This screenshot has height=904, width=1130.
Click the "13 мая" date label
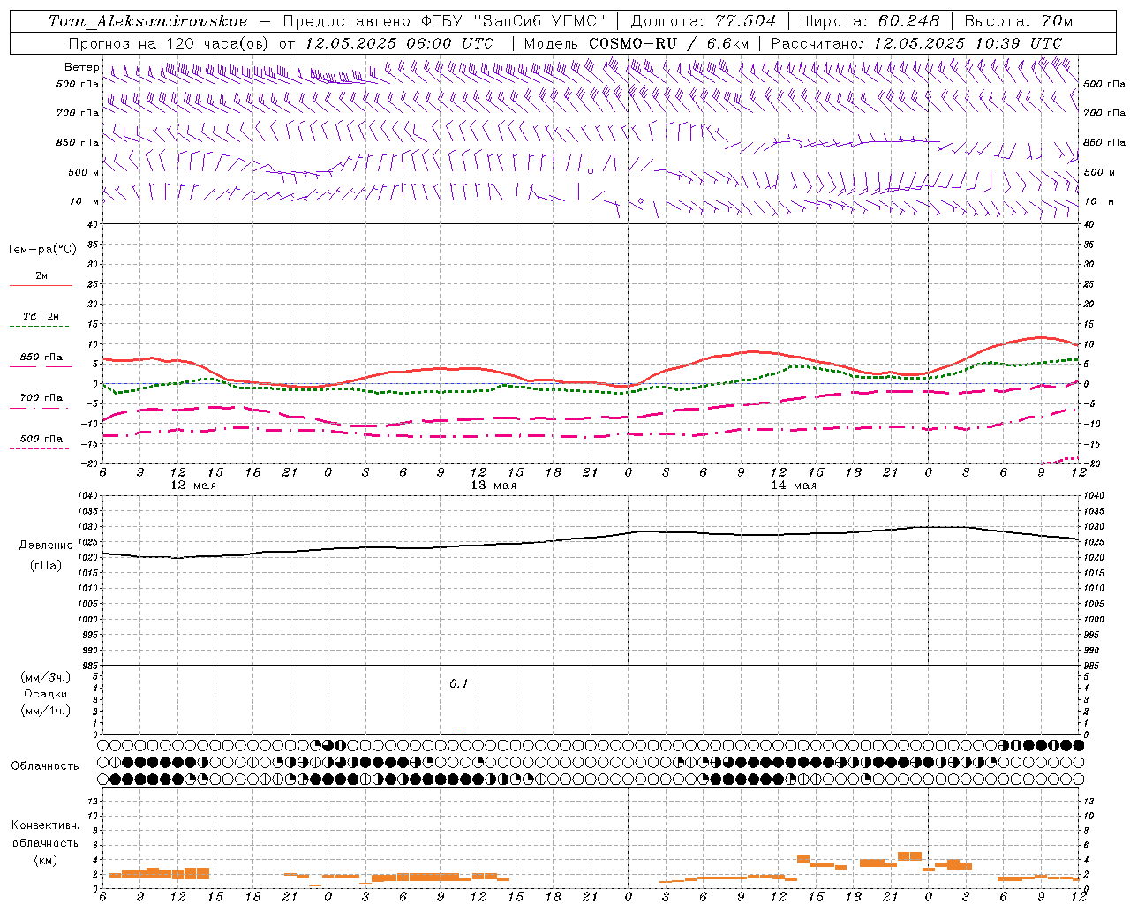(x=493, y=486)
